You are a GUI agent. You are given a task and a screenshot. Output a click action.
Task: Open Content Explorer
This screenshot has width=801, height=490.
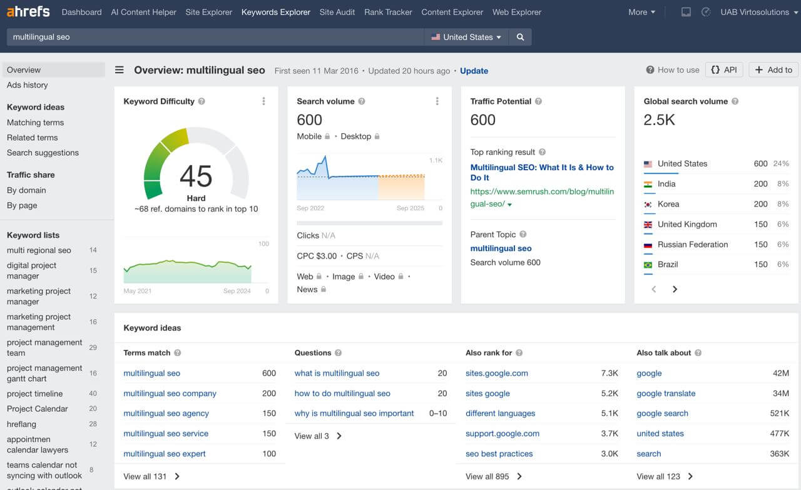point(452,12)
